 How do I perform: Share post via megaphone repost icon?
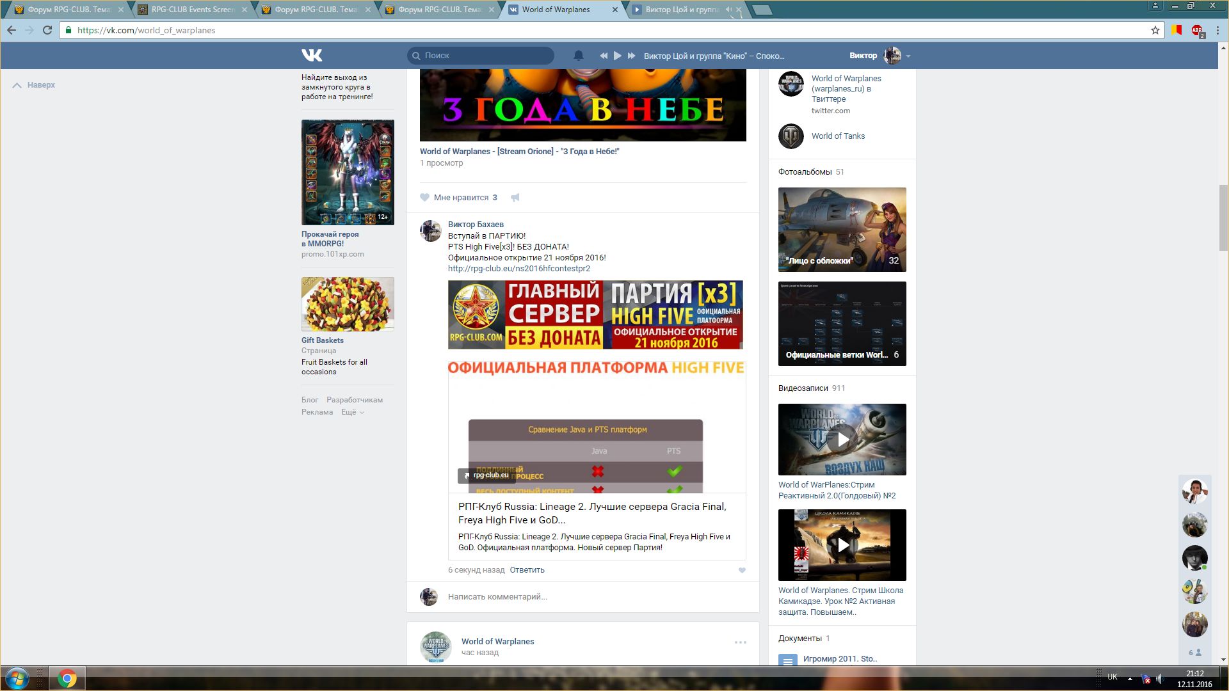point(515,198)
